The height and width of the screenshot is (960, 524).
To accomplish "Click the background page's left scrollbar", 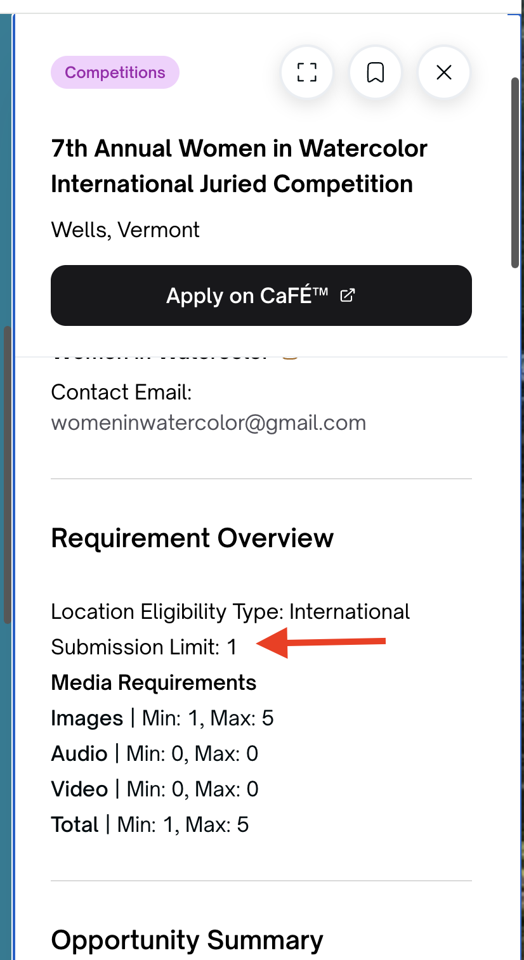I will click(x=6, y=474).
